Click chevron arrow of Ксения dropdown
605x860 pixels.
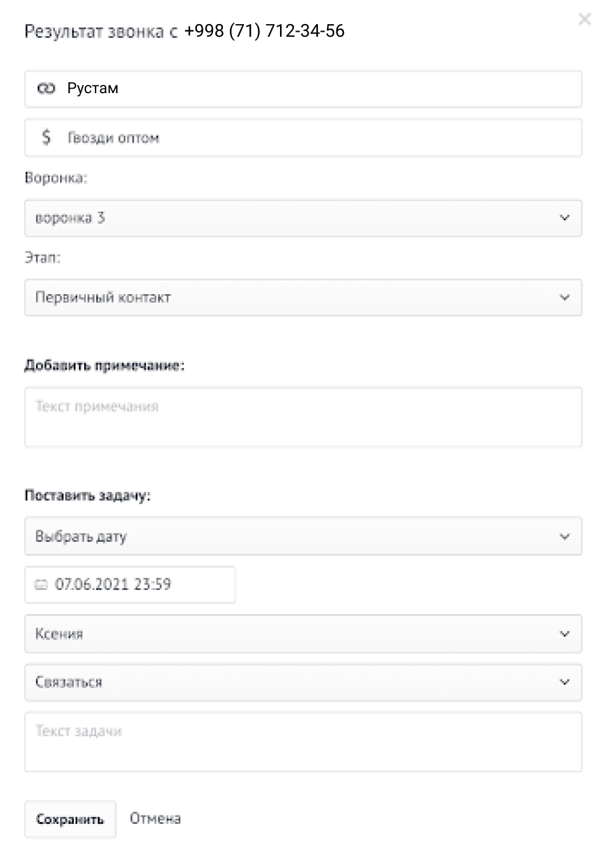pyautogui.click(x=564, y=634)
